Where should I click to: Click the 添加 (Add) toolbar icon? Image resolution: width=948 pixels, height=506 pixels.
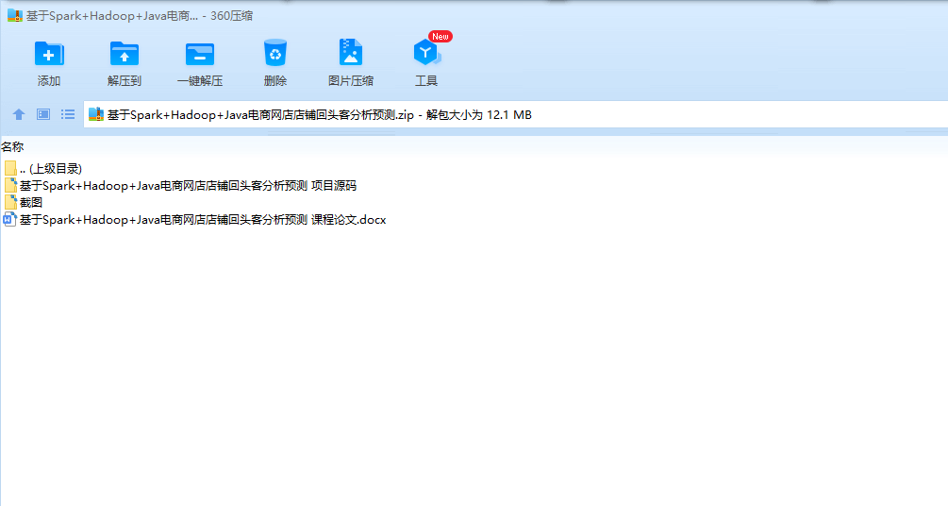click(49, 54)
